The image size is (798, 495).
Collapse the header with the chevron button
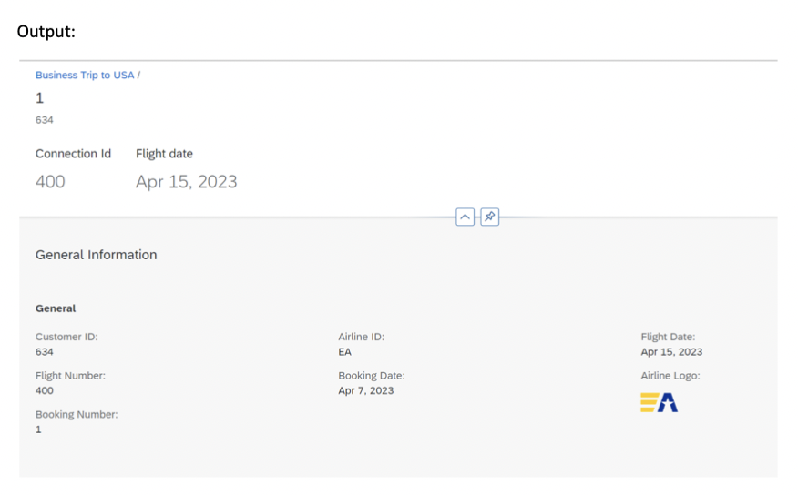(465, 217)
